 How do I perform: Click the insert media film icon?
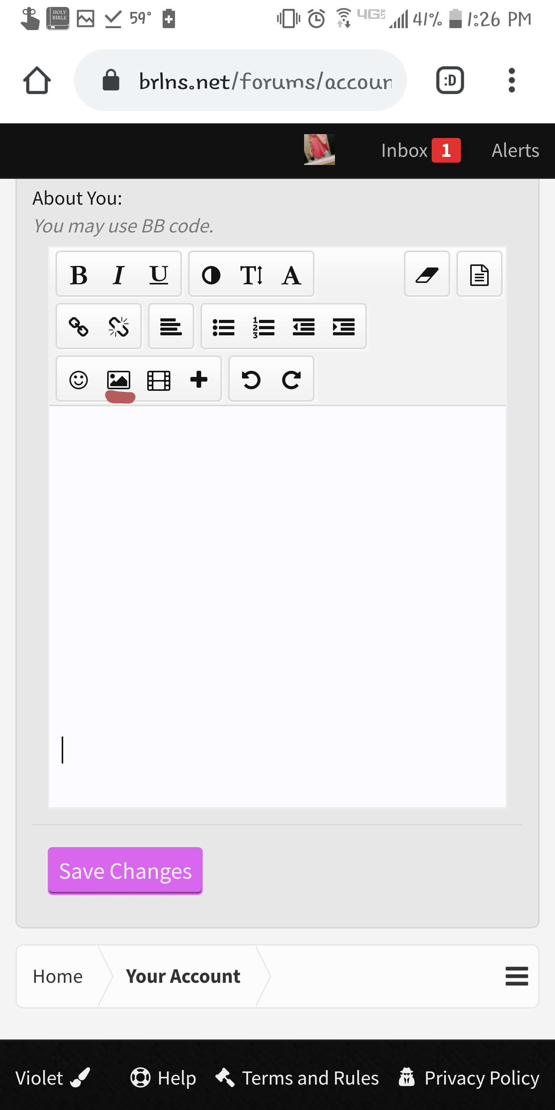tap(158, 380)
